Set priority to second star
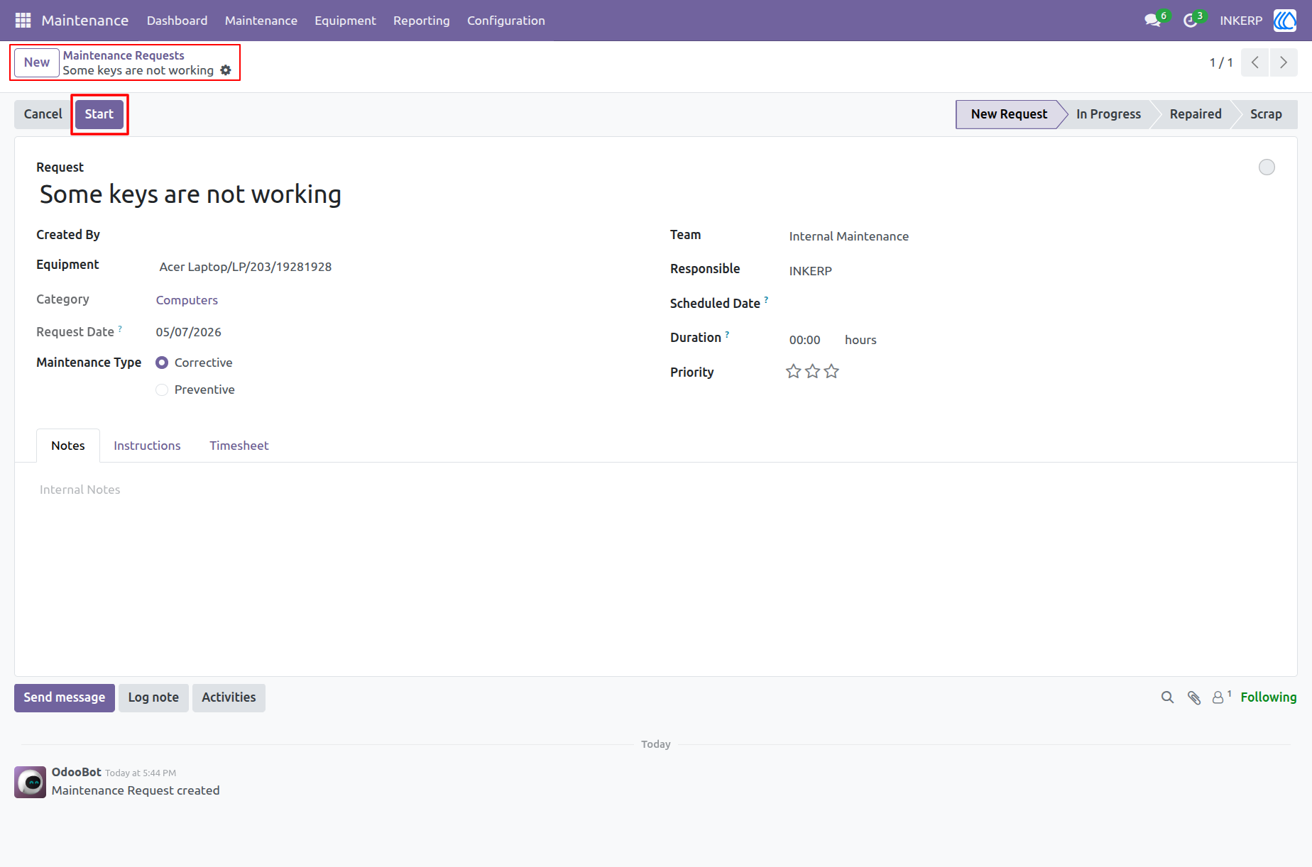 (x=813, y=371)
